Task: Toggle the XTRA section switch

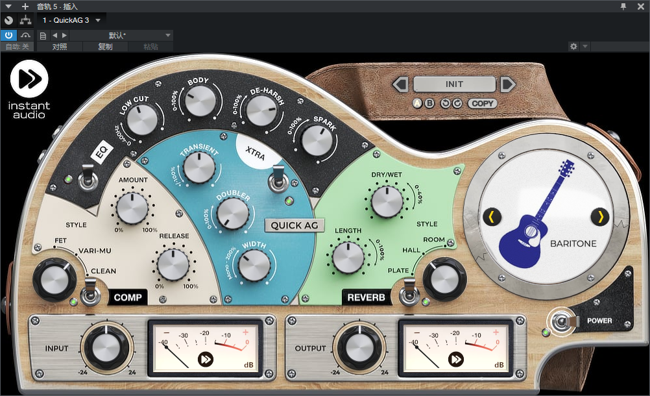Action: tap(278, 180)
